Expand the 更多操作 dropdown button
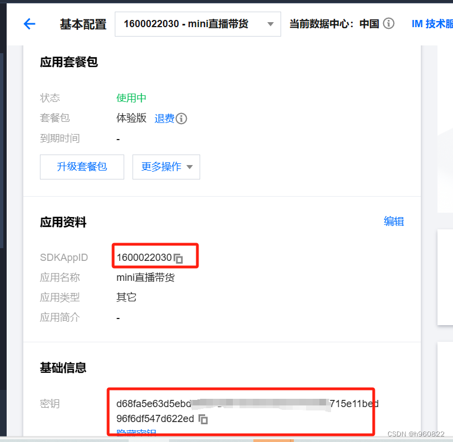 166,167
